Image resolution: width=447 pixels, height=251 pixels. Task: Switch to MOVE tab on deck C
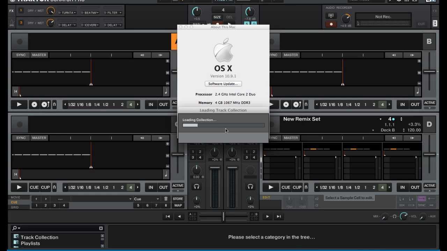pos(15,197)
